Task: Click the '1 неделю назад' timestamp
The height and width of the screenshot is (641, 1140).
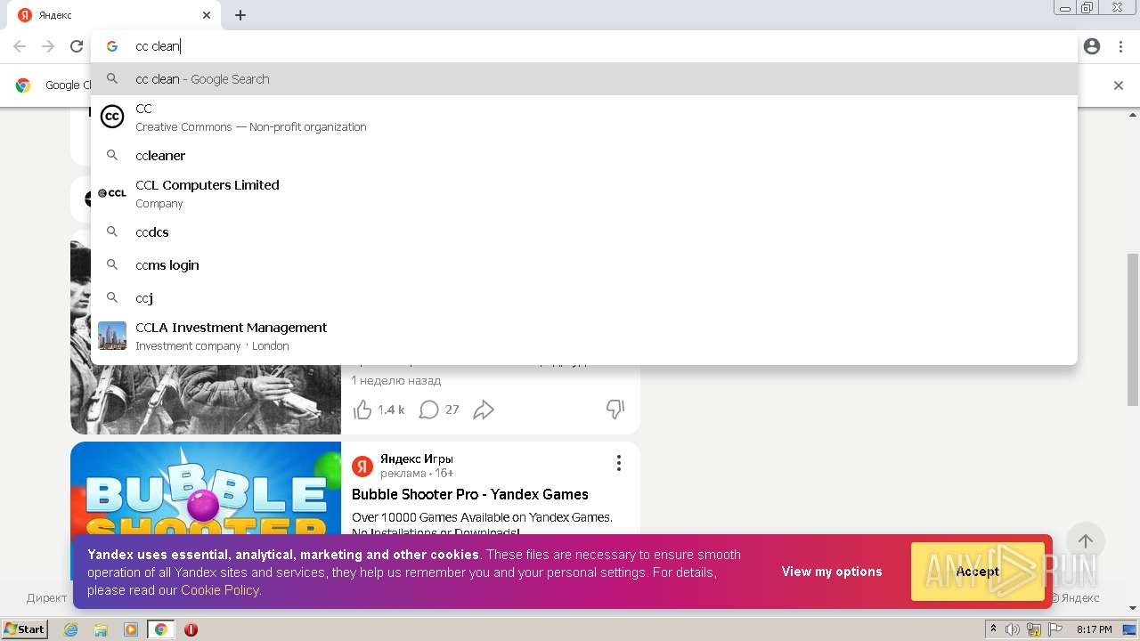Action: pyautogui.click(x=396, y=380)
